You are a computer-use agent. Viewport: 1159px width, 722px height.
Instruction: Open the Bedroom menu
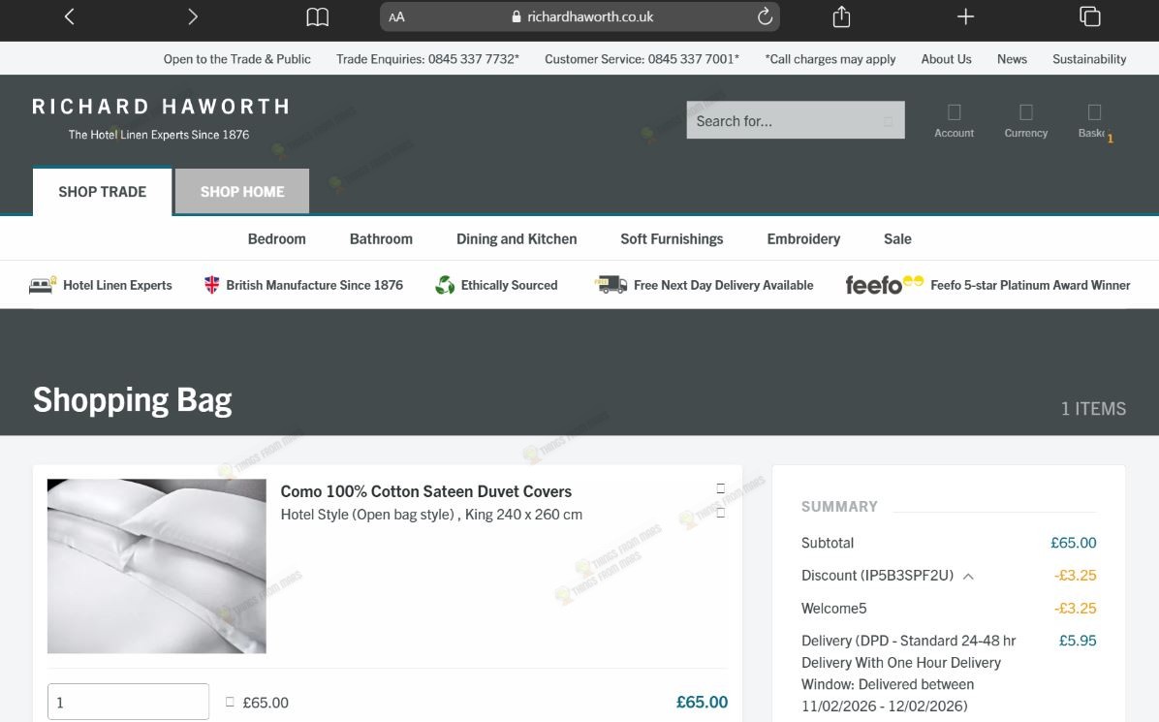(276, 238)
